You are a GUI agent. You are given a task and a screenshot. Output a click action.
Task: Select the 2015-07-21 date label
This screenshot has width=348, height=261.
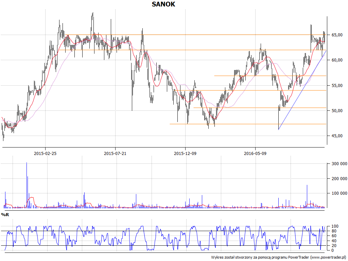pyautogui.click(x=115, y=153)
